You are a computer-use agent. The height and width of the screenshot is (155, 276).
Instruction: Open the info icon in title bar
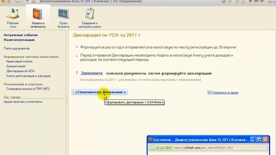click(x=270, y=1)
